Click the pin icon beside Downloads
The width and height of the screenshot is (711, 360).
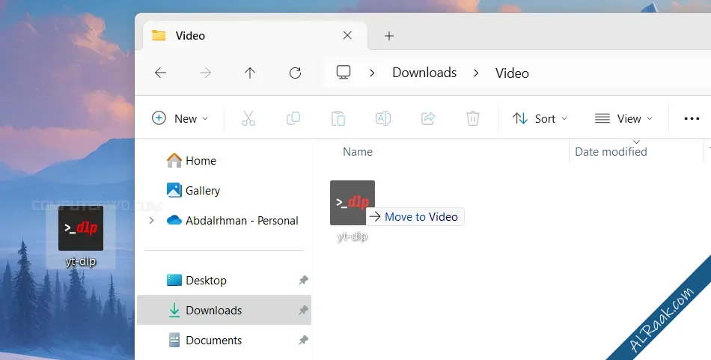[303, 310]
